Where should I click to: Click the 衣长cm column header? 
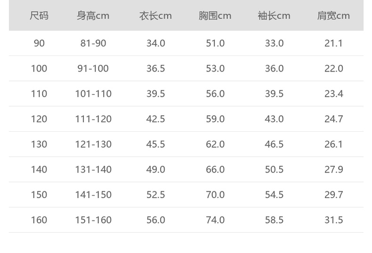coord(155,16)
